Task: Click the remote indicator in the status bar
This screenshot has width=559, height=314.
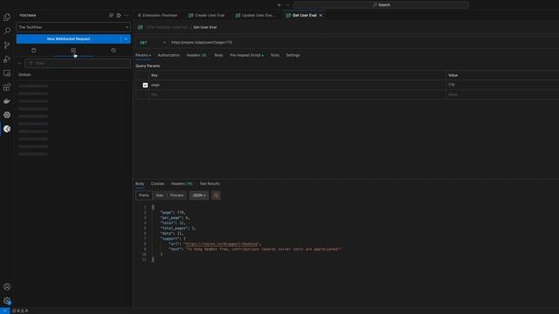Action: (x=4, y=311)
